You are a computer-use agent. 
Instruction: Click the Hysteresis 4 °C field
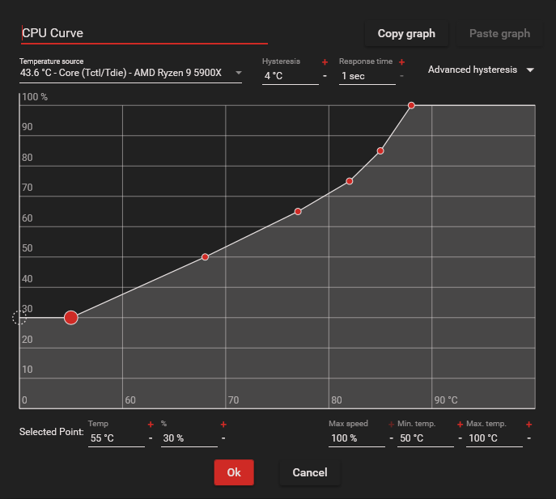point(291,76)
